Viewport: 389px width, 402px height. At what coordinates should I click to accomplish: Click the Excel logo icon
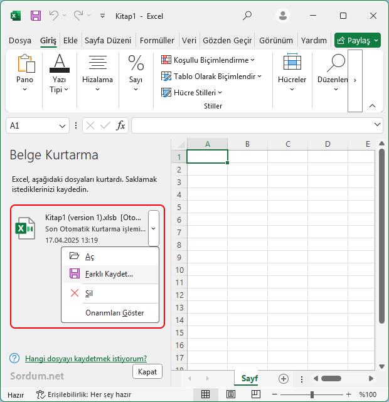pos(16,16)
